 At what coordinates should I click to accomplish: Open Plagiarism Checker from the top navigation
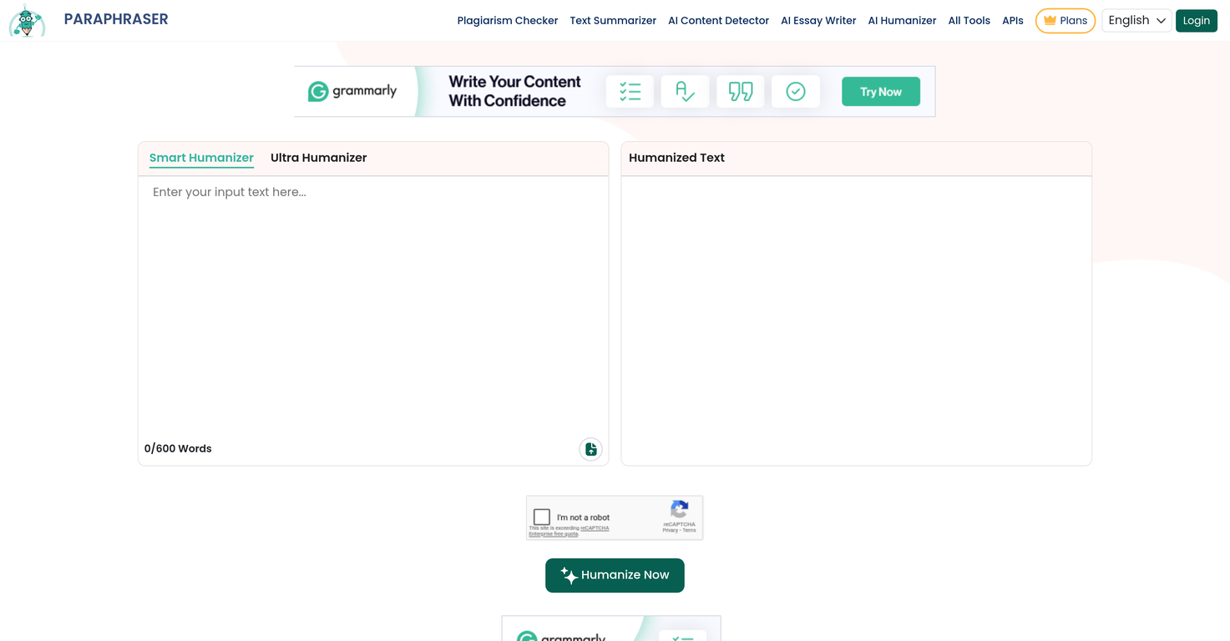click(x=508, y=21)
